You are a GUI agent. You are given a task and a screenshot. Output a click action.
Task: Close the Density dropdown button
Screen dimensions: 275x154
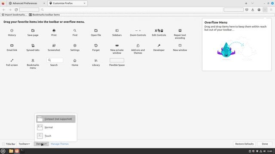coord(41,144)
